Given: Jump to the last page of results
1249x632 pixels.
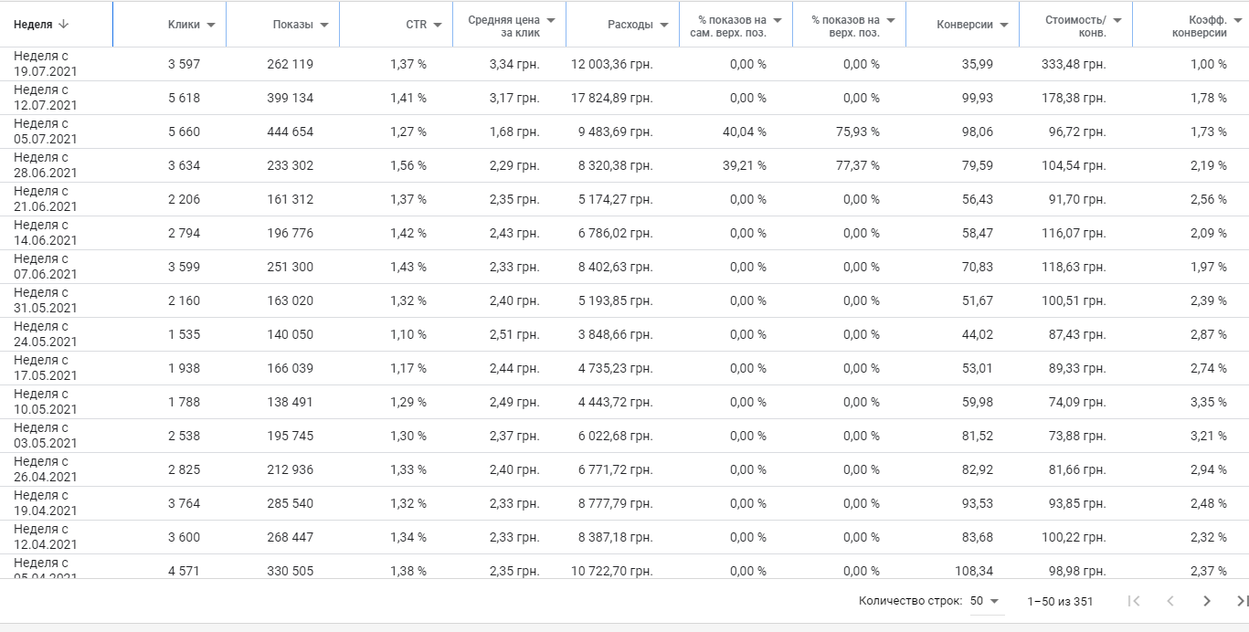Looking at the screenshot, I should (1242, 601).
